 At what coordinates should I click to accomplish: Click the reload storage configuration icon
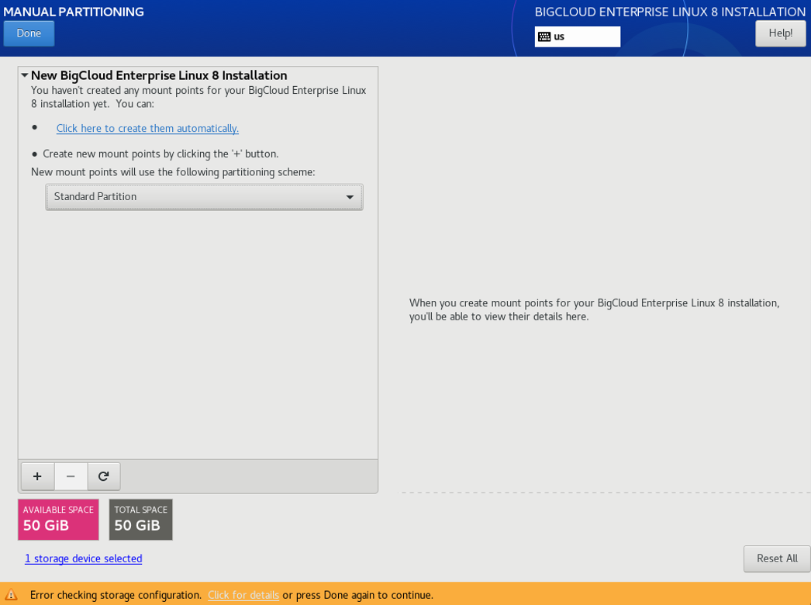click(103, 476)
